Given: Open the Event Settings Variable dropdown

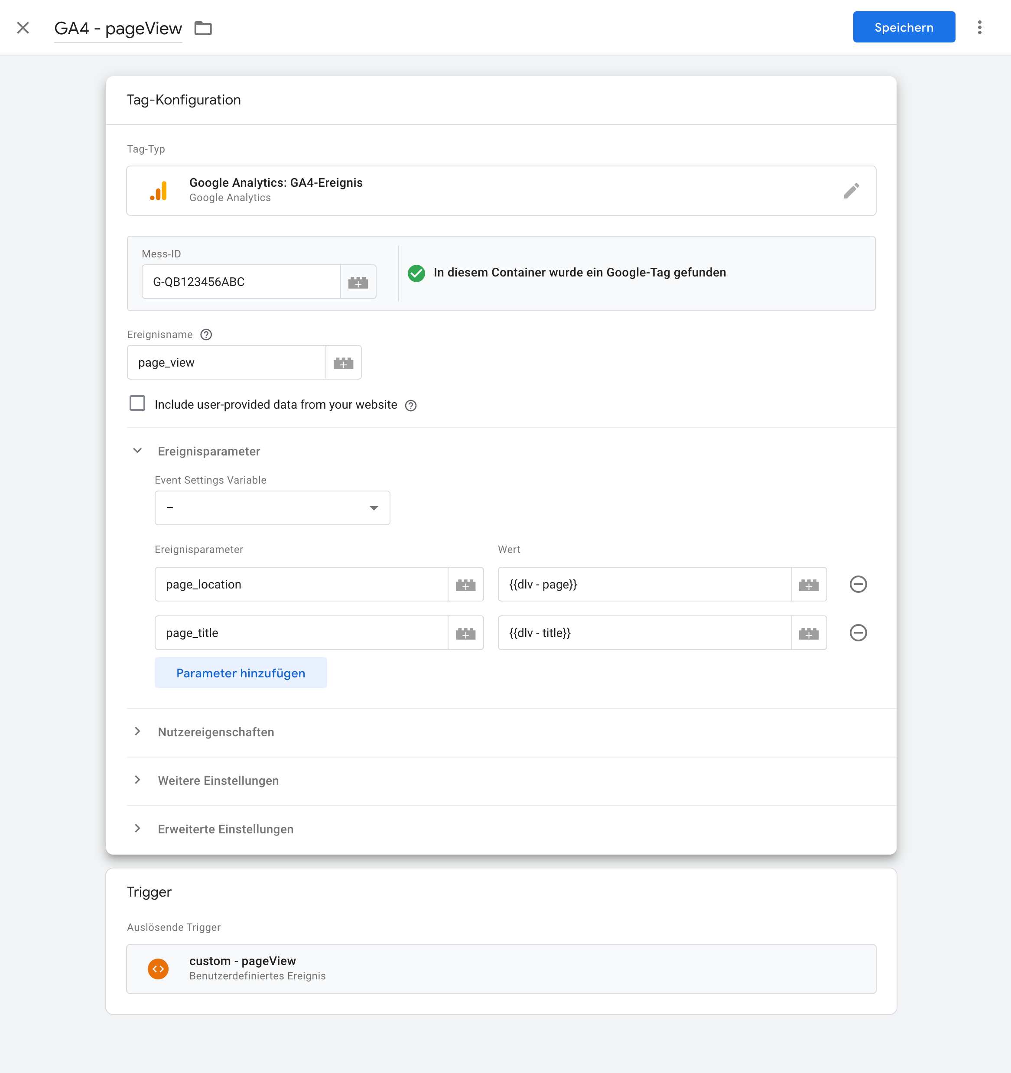Looking at the screenshot, I should pyautogui.click(x=272, y=508).
